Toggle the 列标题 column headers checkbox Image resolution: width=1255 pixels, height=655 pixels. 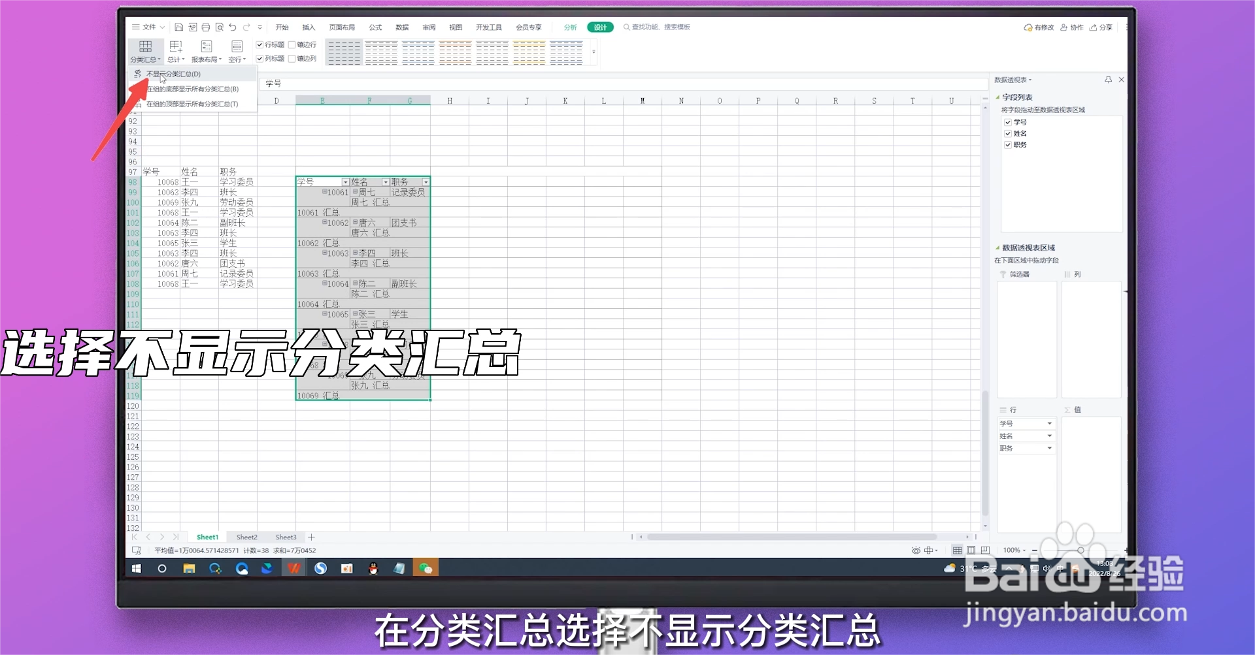(259, 59)
